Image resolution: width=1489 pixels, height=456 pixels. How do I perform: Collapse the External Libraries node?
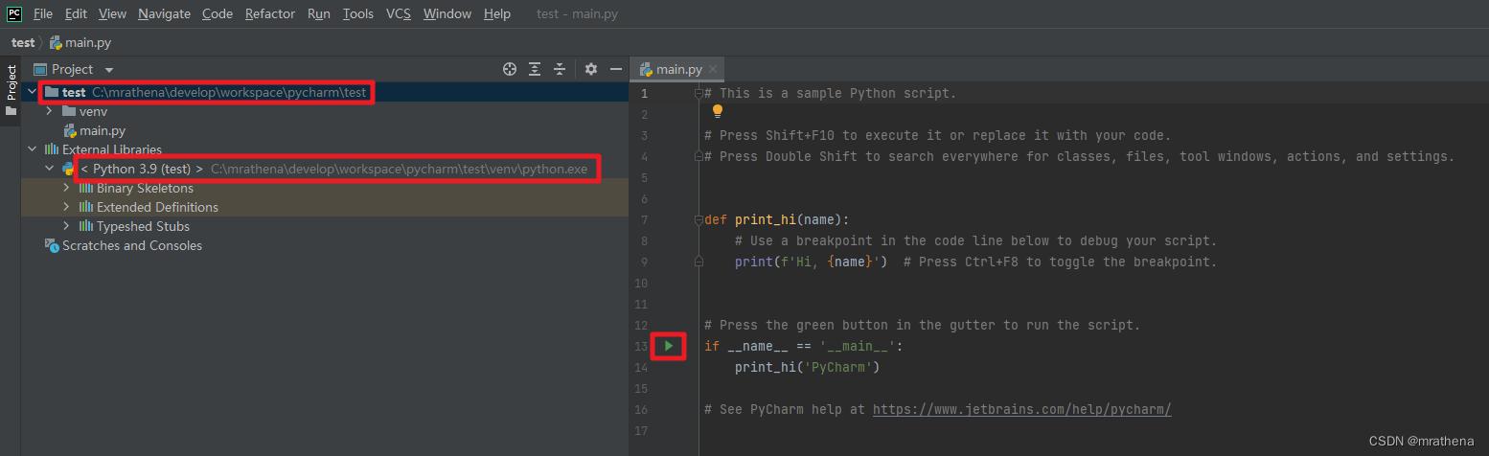[33, 149]
